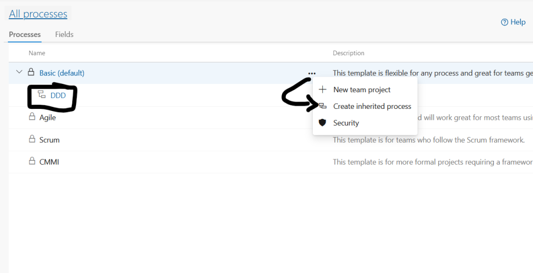This screenshot has height=273, width=533.
Task: Click the plus icon for New team project
Action: 322,90
